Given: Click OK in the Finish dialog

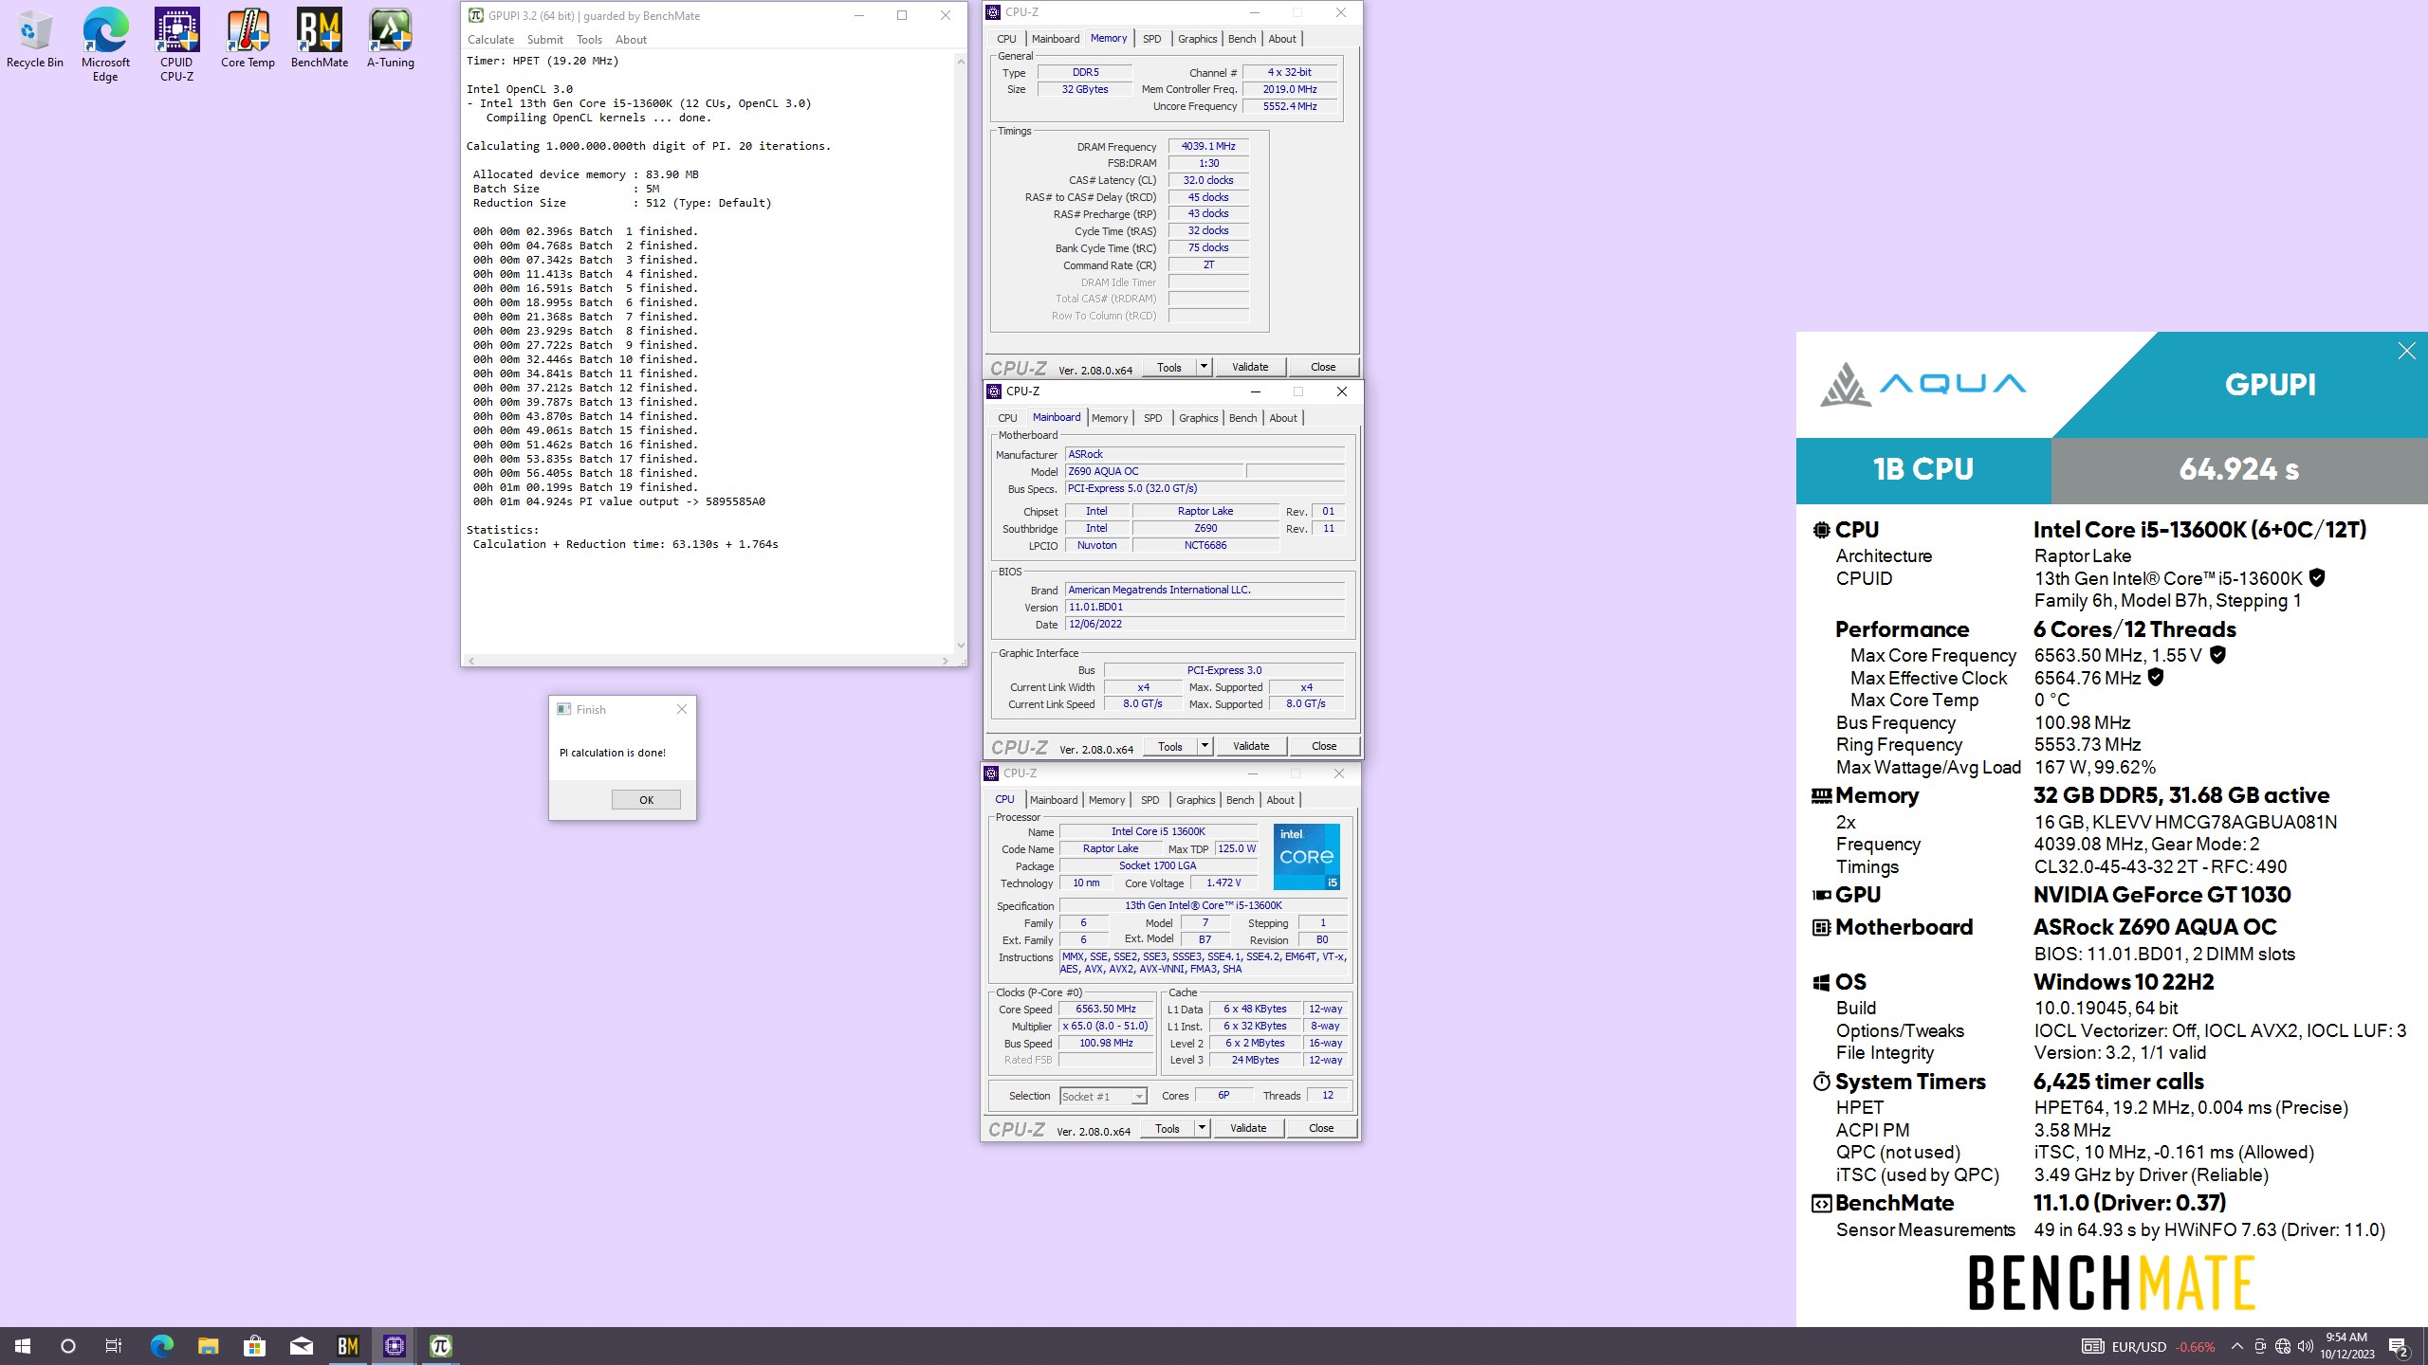Looking at the screenshot, I should pos(646,799).
